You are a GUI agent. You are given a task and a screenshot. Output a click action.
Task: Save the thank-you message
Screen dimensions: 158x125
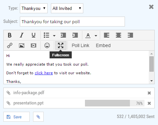[17, 117]
